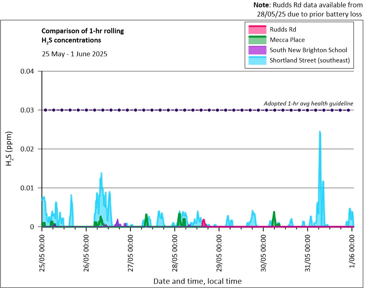Screen dimensions: 365x288
Task: Click the 26/05 blue peak near 0.014 ppm
Action: tap(101, 174)
